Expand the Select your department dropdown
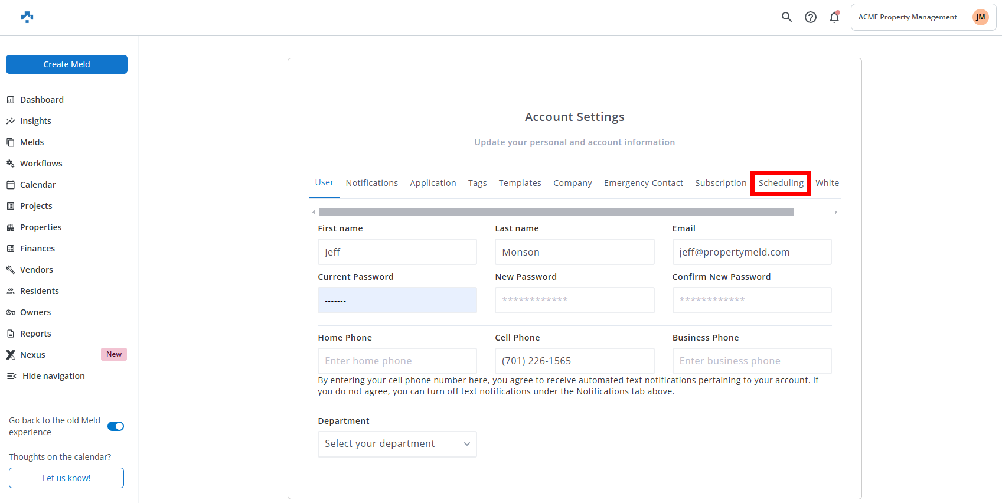Image resolution: width=1002 pixels, height=503 pixels. (397, 444)
